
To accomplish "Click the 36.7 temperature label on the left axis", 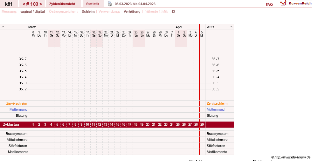I will coord(23,59).
